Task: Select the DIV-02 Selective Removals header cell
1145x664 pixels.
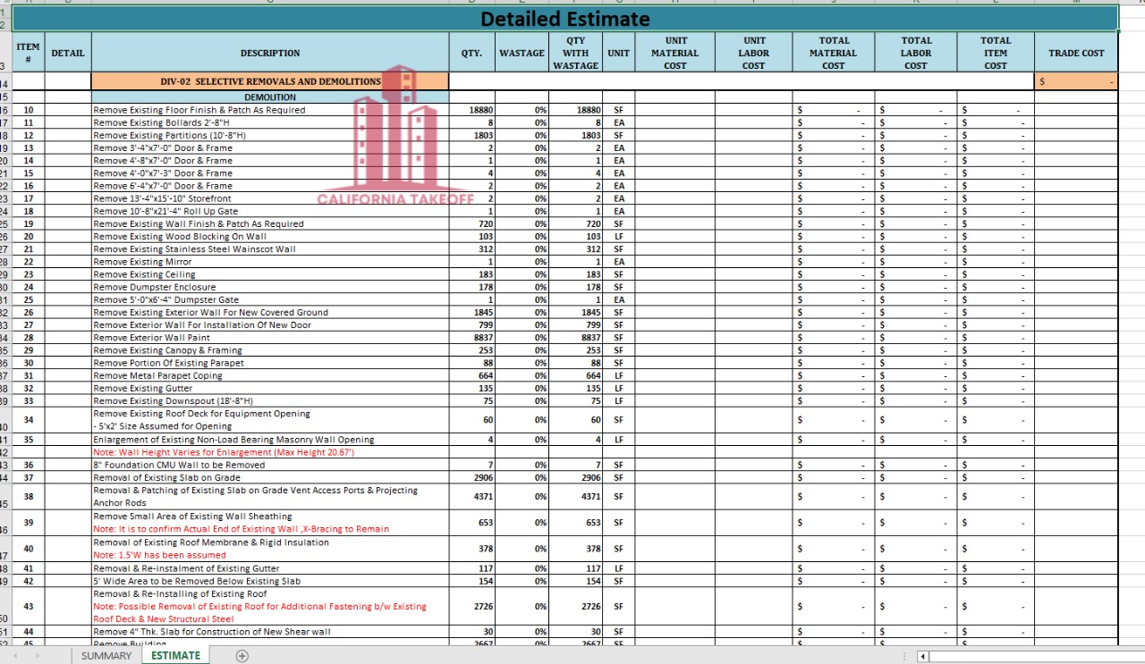Action: pyautogui.click(x=270, y=80)
